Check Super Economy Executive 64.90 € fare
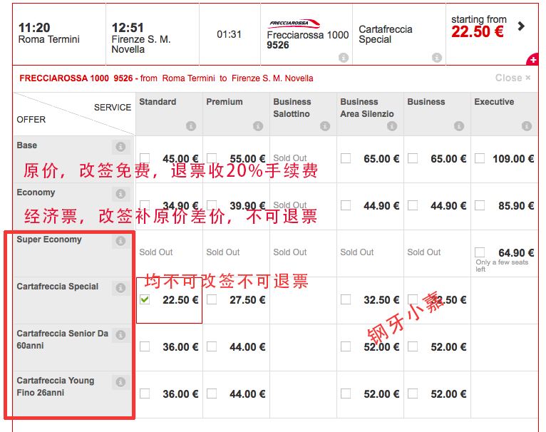The width and height of the screenshot is (546, 432). pos(480,252)
